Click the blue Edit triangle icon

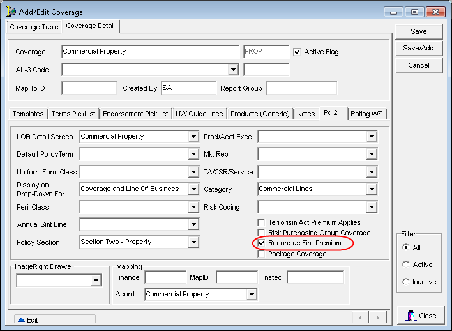[21, 319]
